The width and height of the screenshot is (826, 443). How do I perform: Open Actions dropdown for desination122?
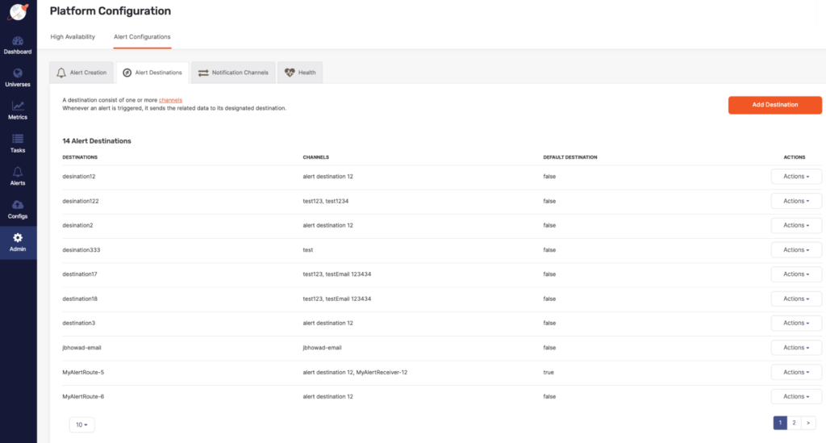pyautogui.click(x=796, y=201)
